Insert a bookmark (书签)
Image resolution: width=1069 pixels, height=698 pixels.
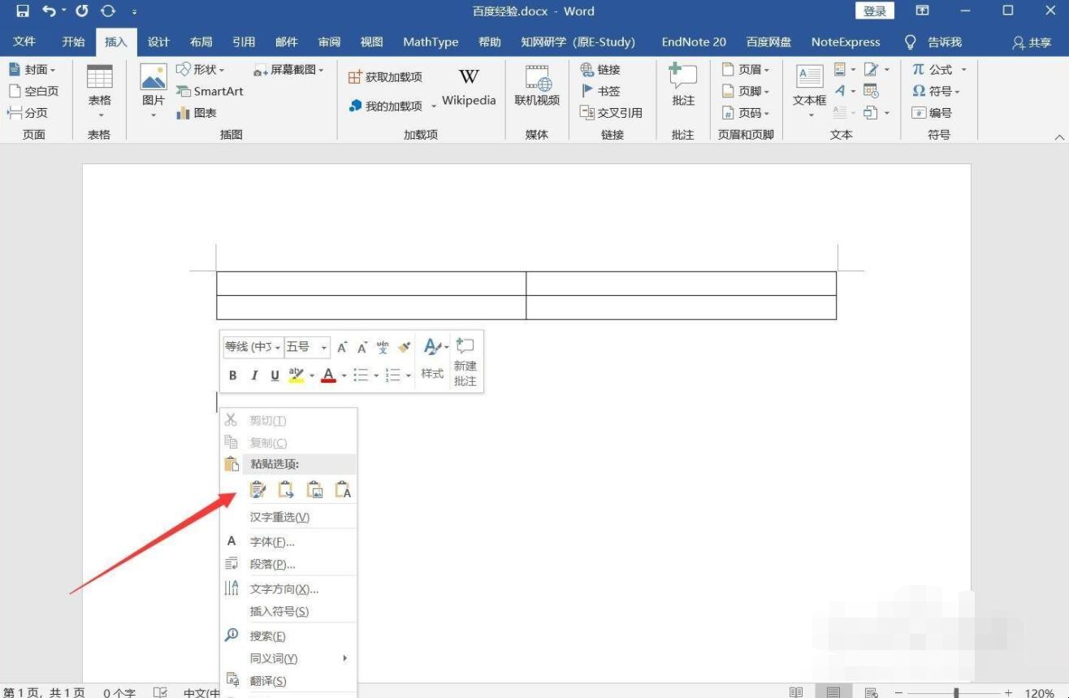coord(601,91)
